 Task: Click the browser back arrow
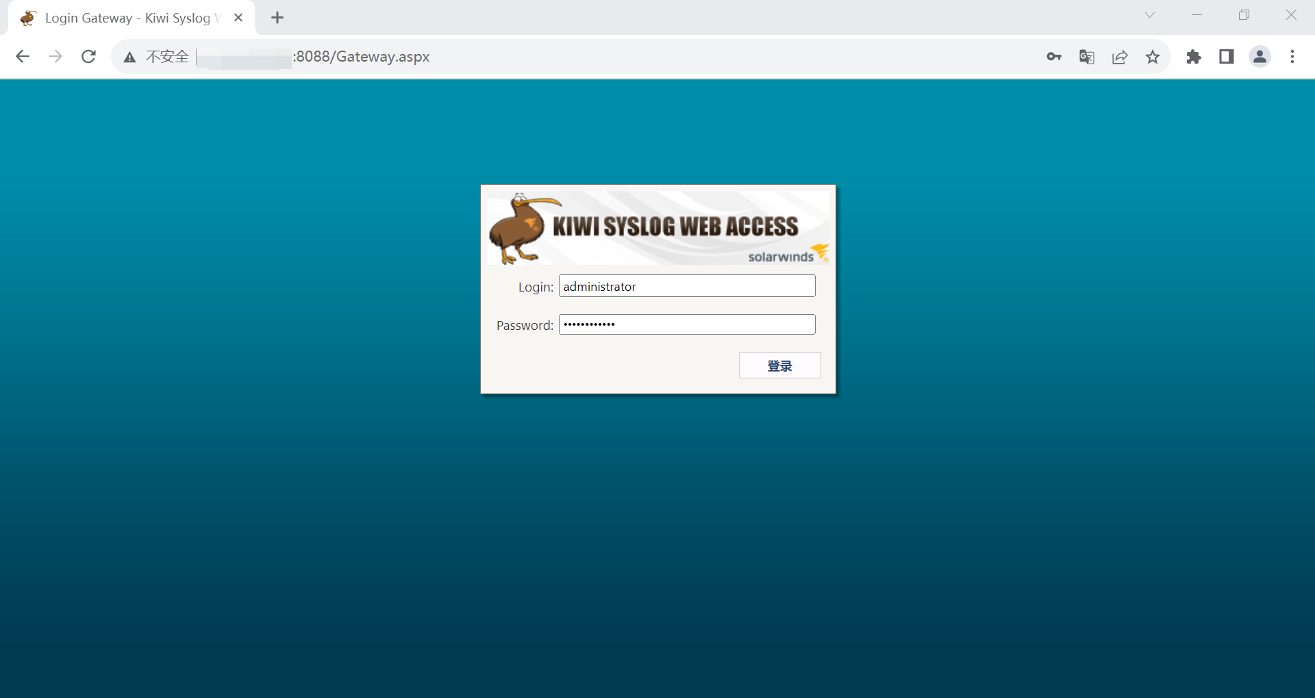click(23, 57)
